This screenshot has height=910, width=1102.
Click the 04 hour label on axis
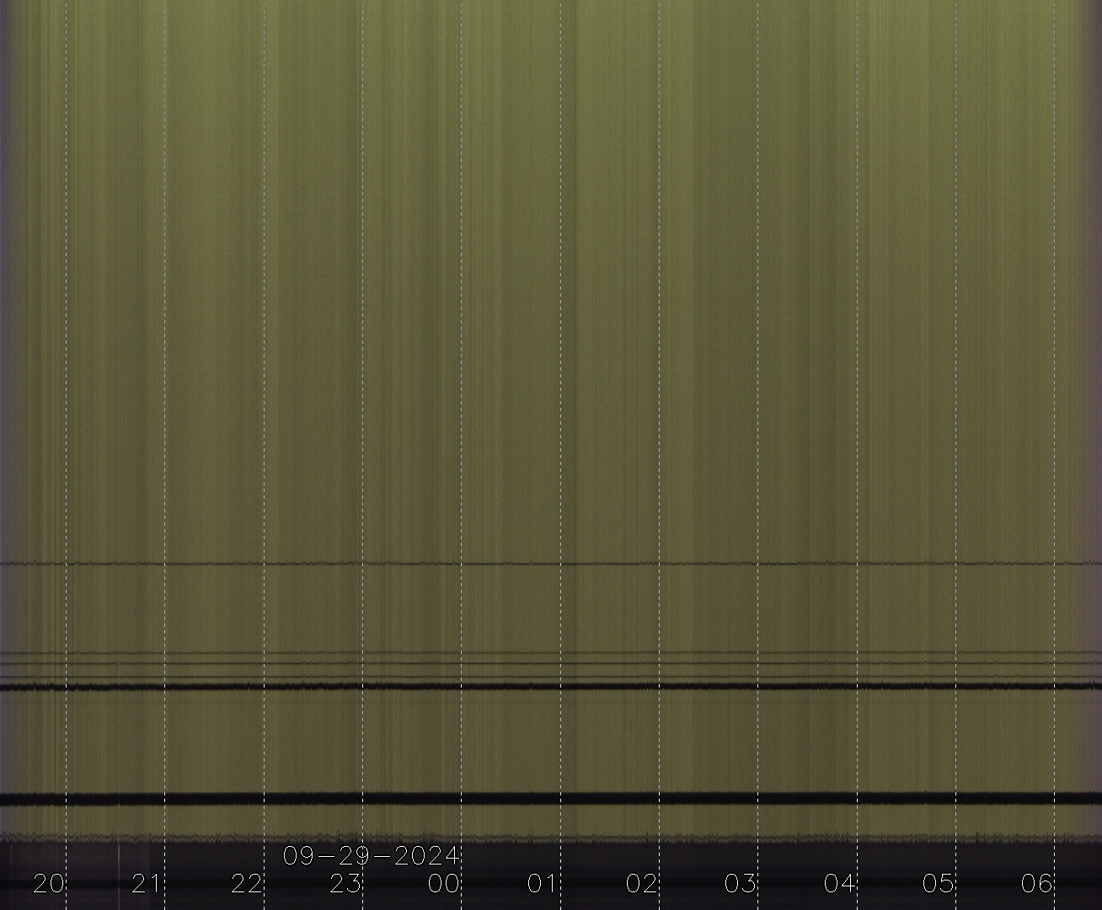[x=840, y=883]
